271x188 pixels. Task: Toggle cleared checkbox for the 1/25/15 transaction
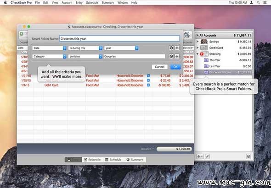(148, 81)
